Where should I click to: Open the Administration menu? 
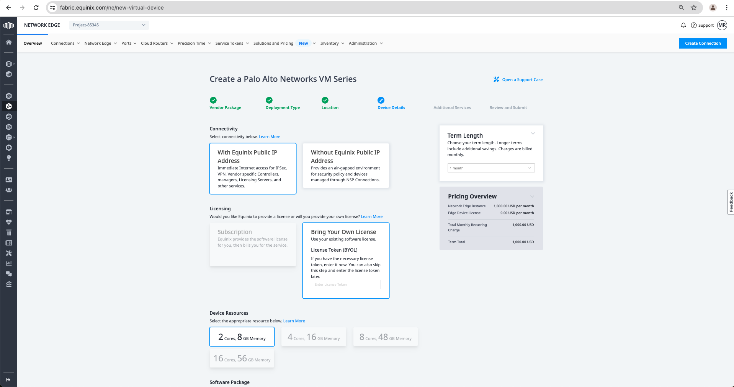coord(366,43)
